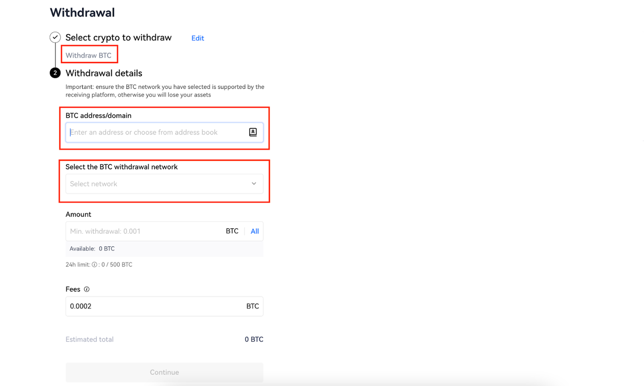Click Edit to change crypto
This screenshot has height=386, width=644.
[198, 38]
